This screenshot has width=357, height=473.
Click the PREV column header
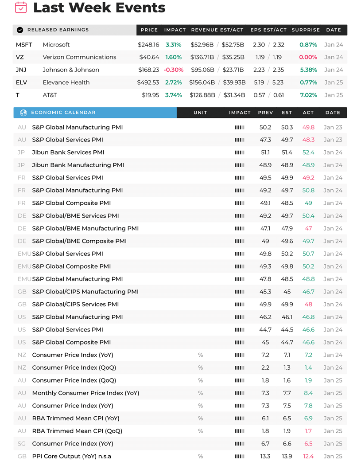click(x=266, y=113)
